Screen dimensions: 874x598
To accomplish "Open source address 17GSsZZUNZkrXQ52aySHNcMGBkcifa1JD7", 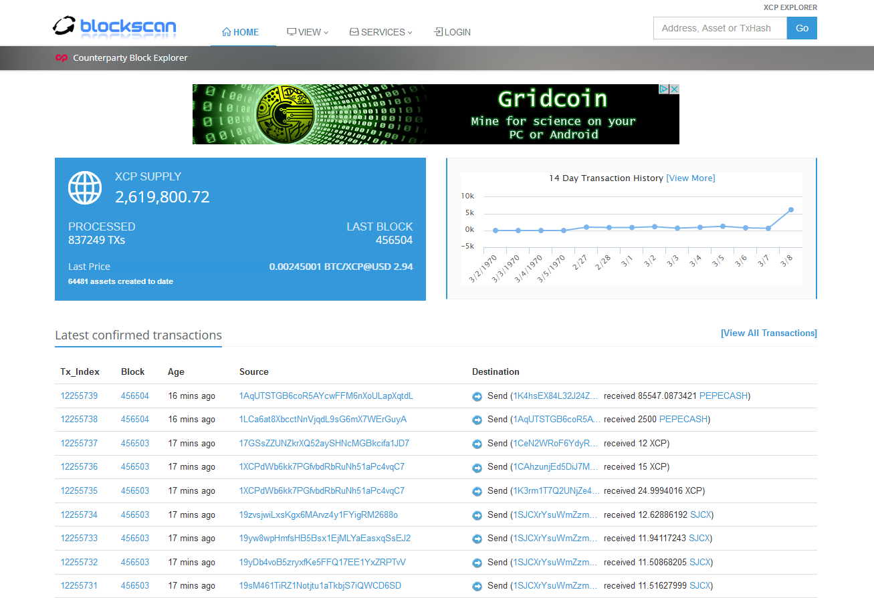I will pyautogui.click(x=324, y=443).
